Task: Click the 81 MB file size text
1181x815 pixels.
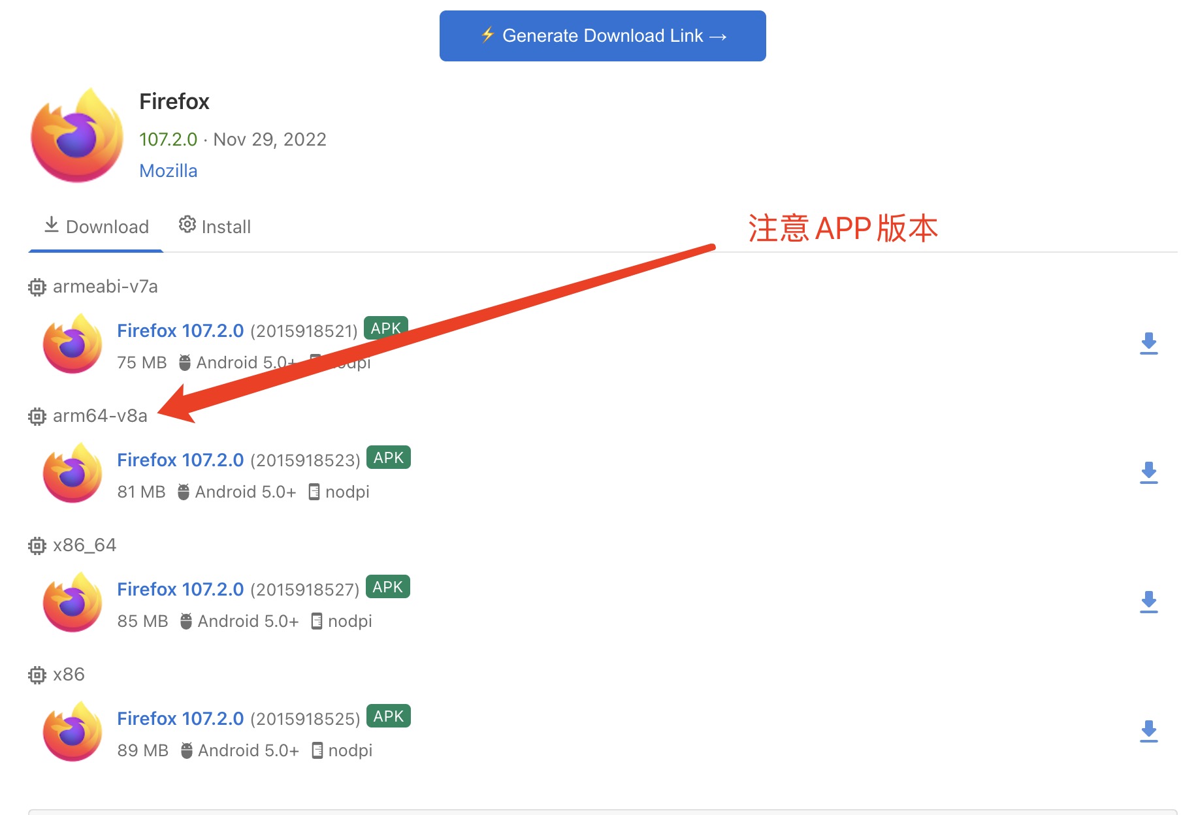Action: pos(141,492)
